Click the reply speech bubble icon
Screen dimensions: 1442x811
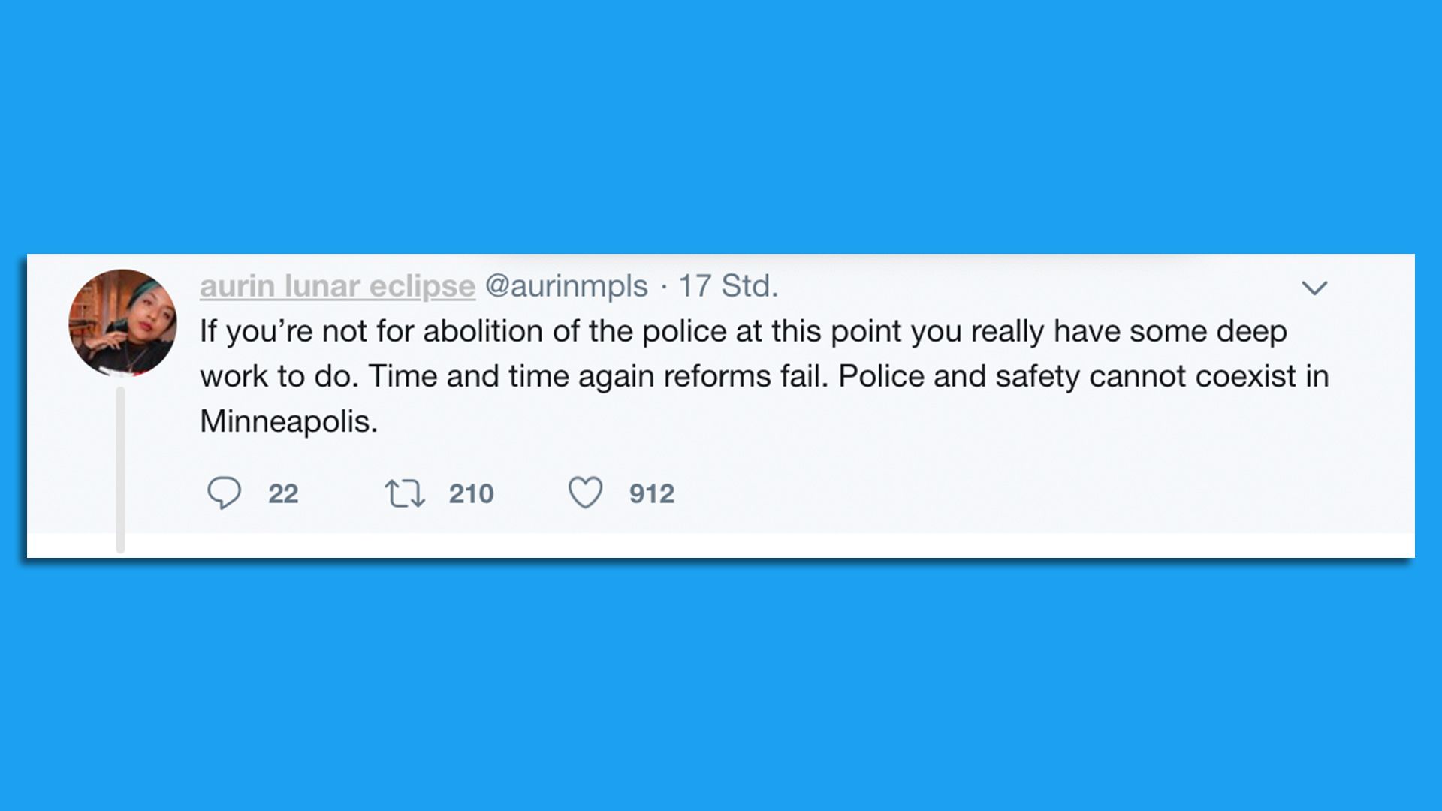224,493
